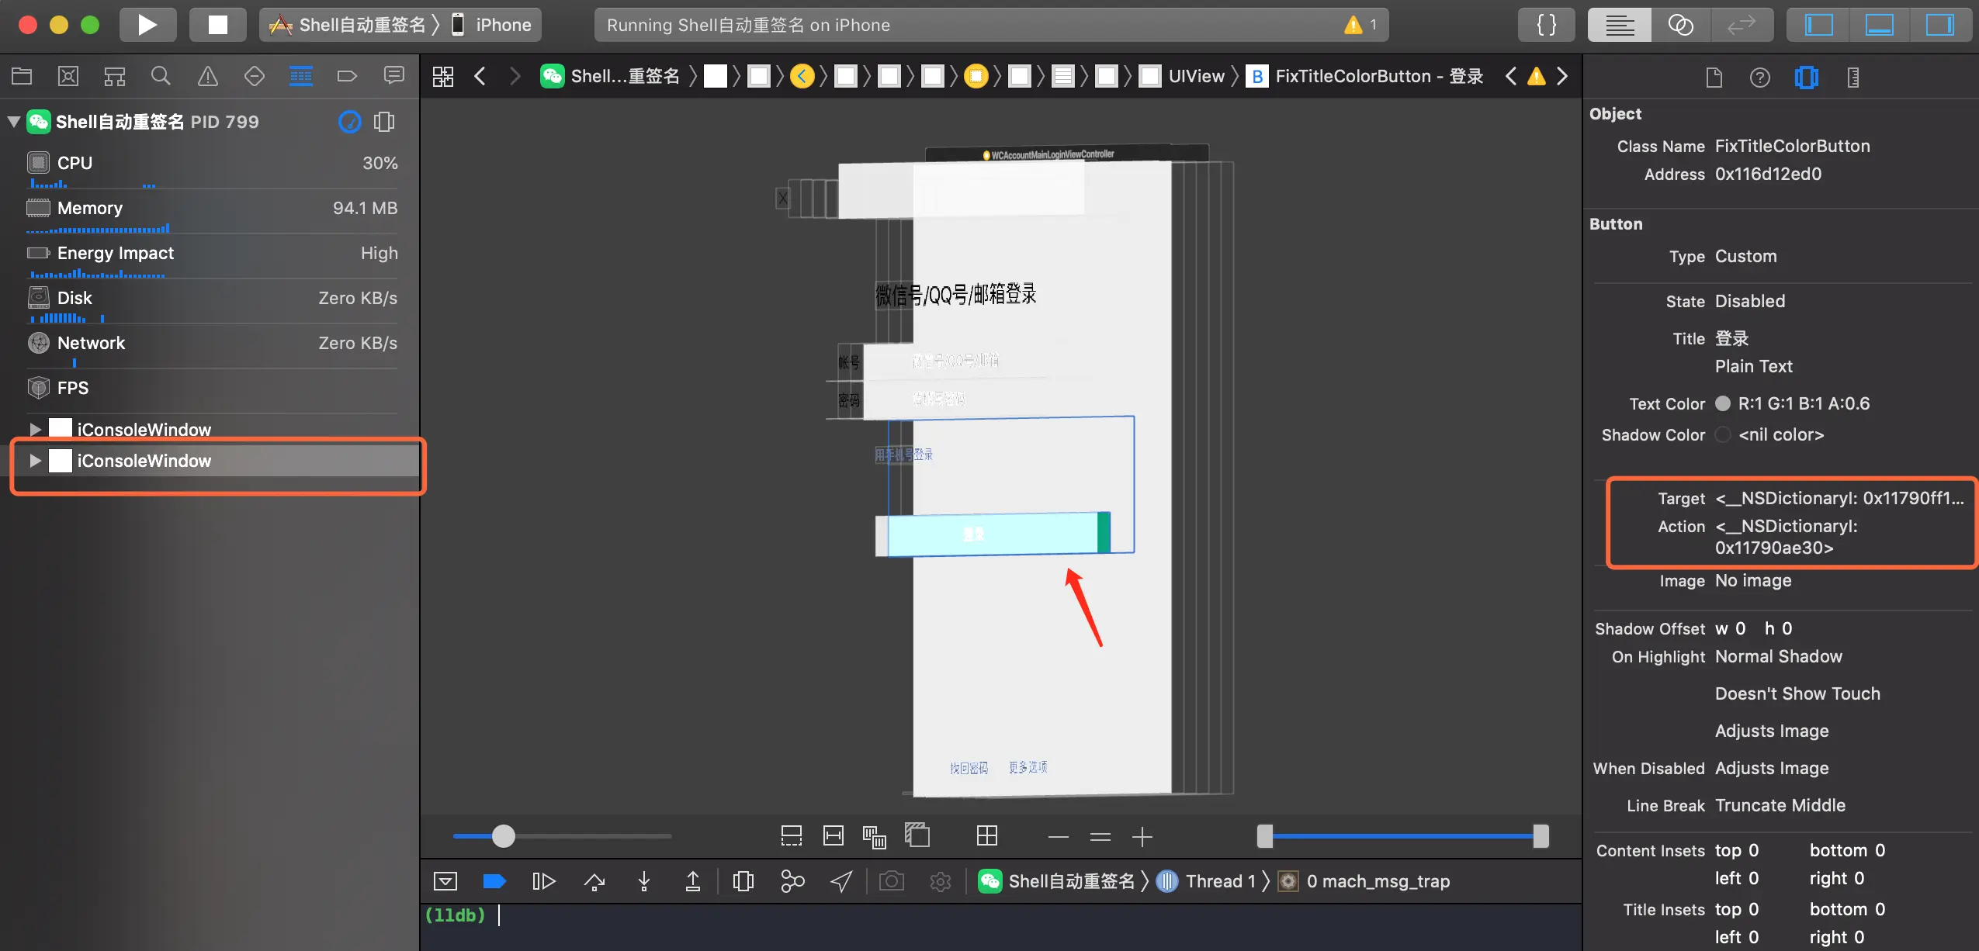
Task: Click Debug View Hierarchy icon in debug bar
Action: point(743,881)
